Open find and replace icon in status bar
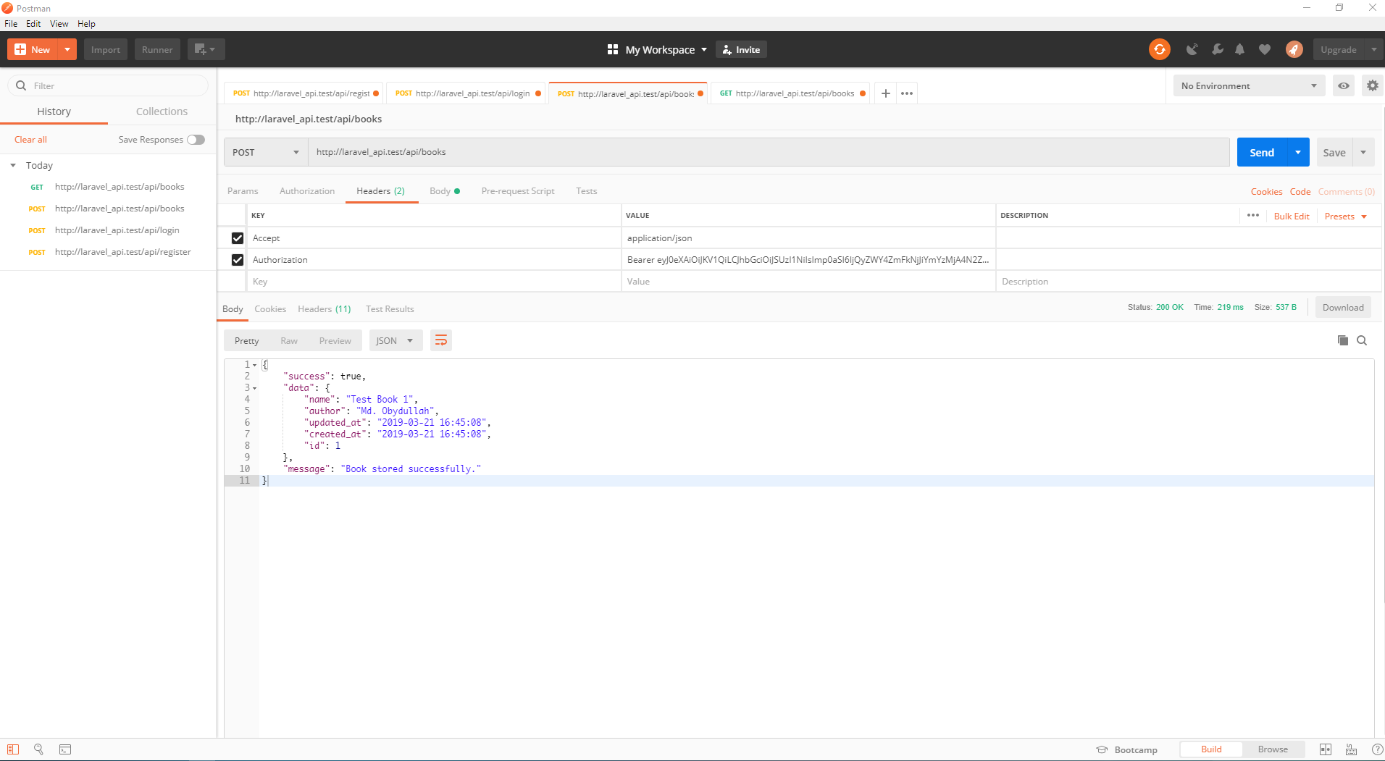 click(39, 749)
